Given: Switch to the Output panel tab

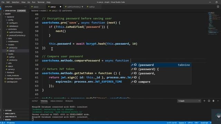Looking at the screenshot, I should [x=35, y=101].
